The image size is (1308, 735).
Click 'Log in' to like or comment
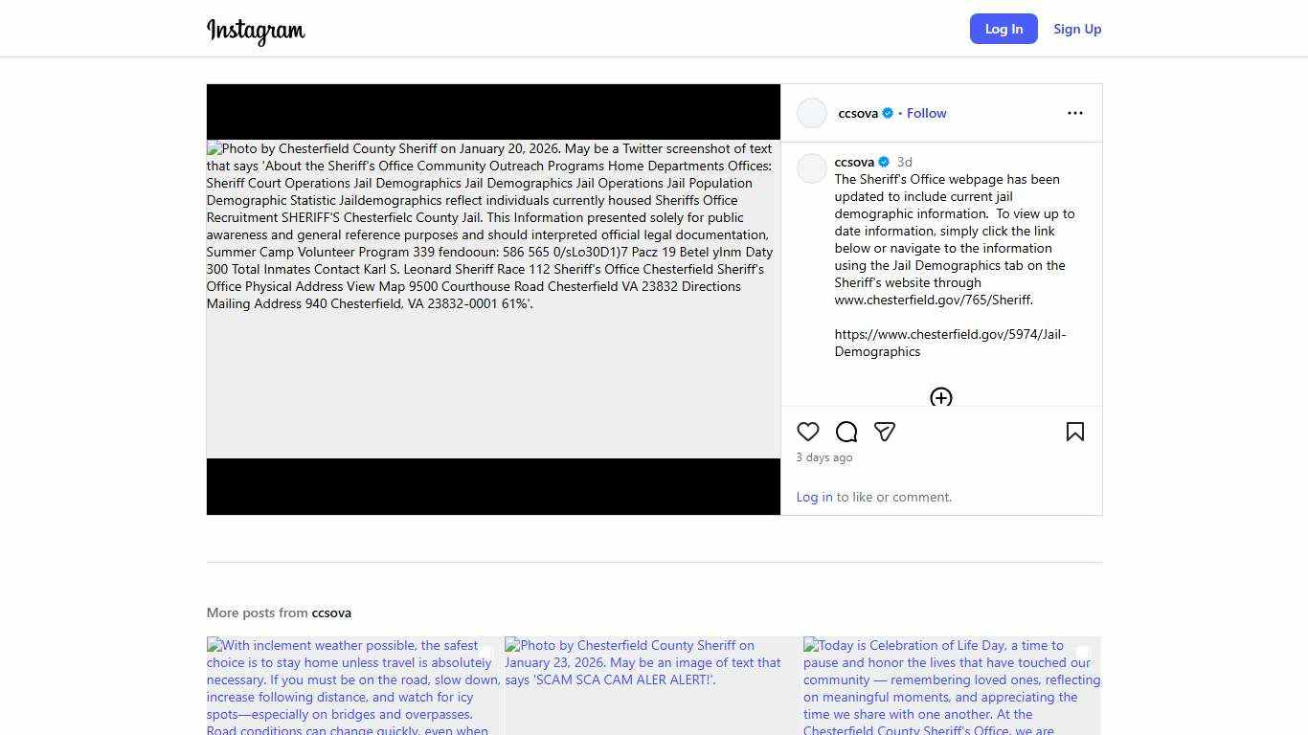pos(814,497)
